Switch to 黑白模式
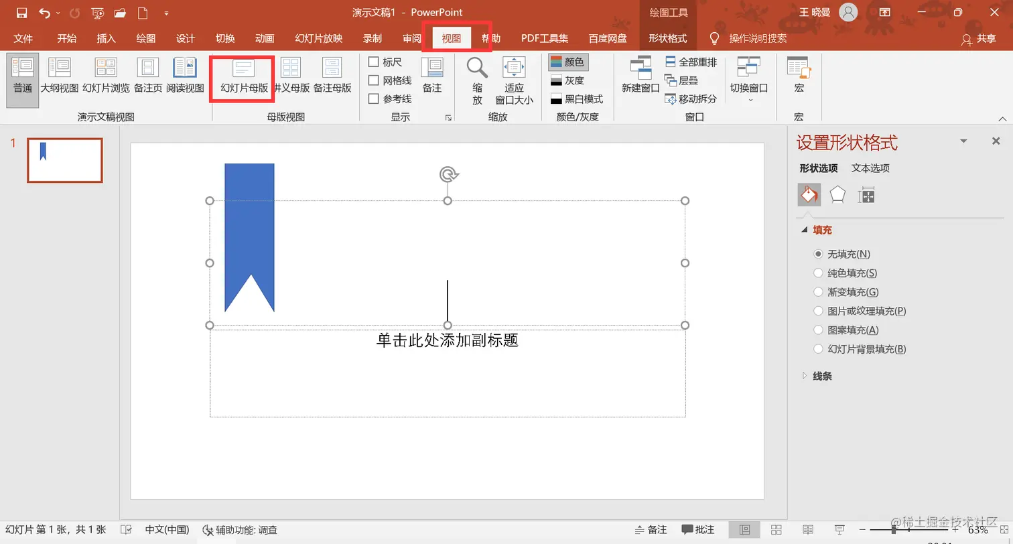 click(x=576, y=99)
